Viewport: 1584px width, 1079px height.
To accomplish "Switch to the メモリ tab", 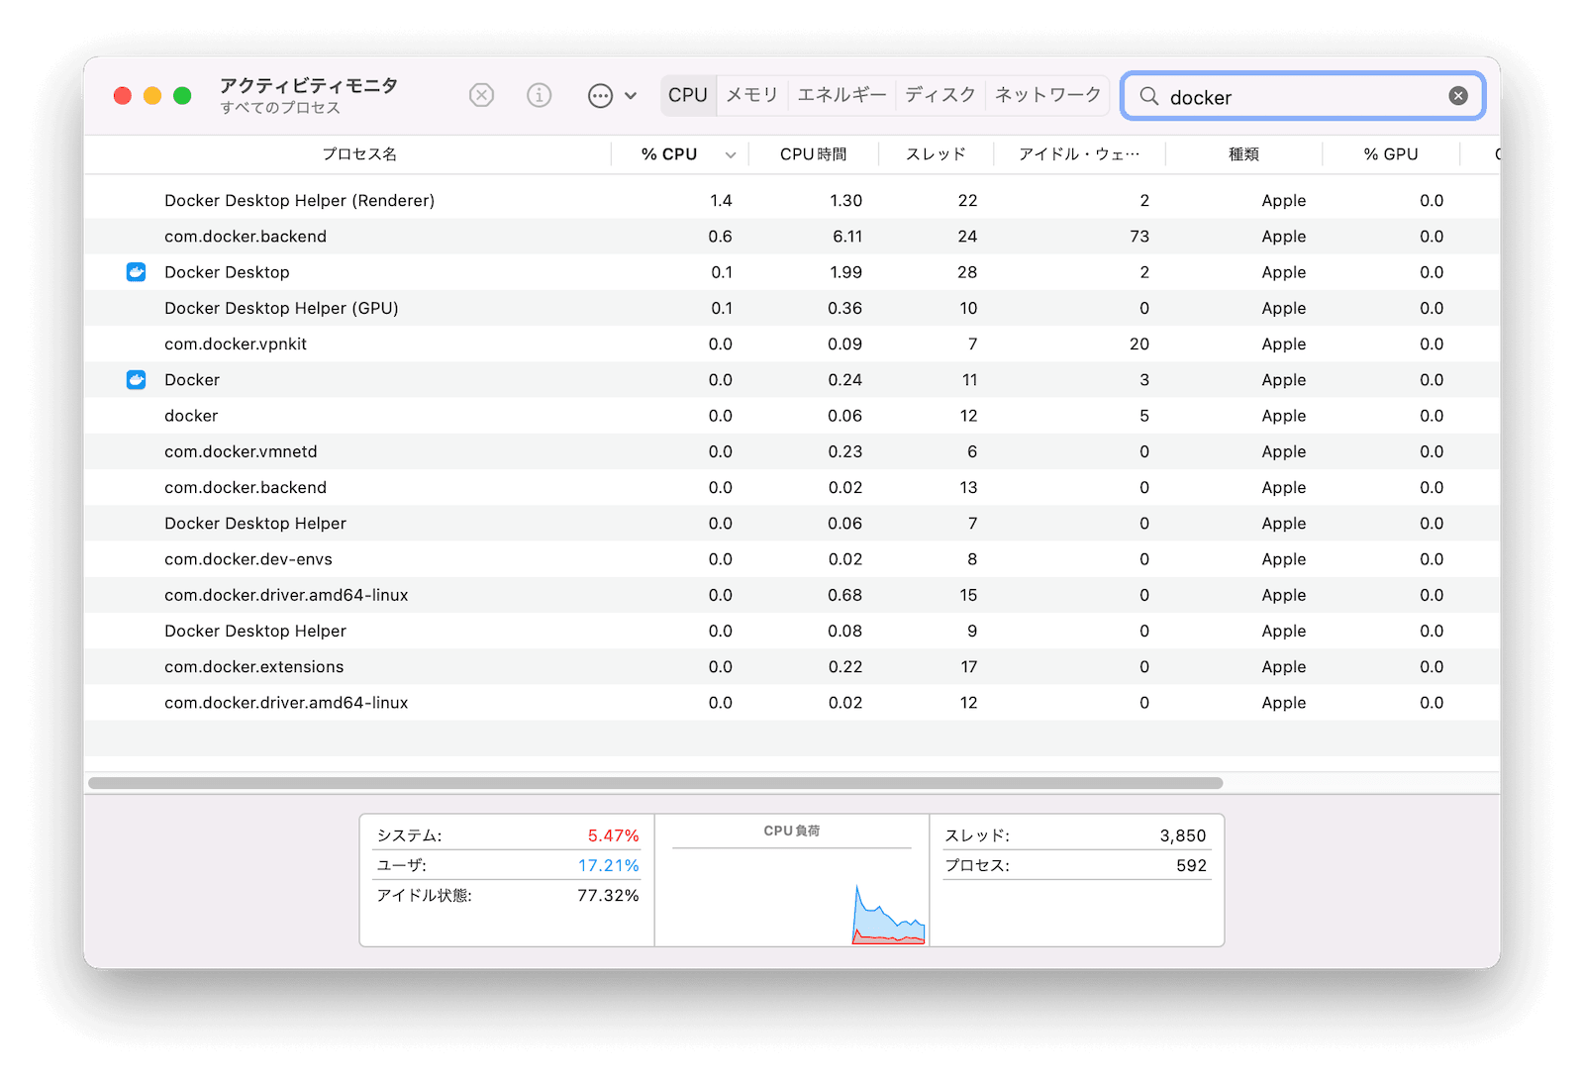I will tap(752, 95).
